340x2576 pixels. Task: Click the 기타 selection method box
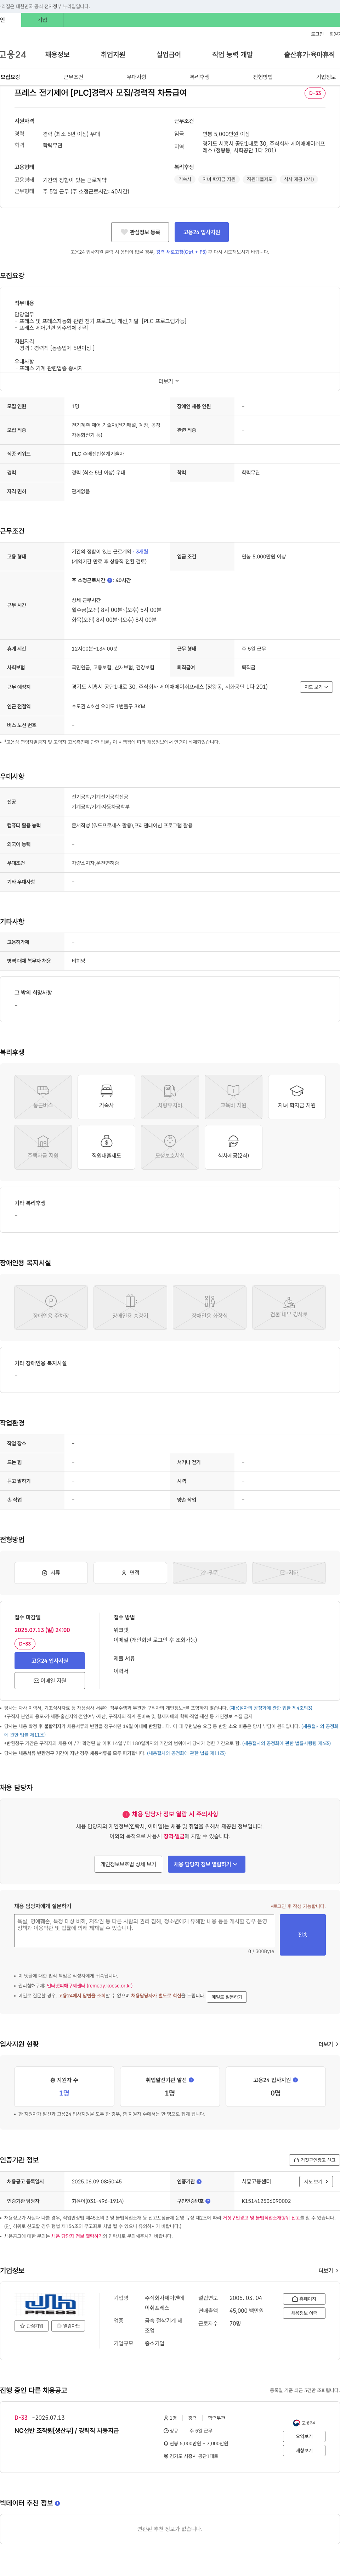[x=289, y=1572]
